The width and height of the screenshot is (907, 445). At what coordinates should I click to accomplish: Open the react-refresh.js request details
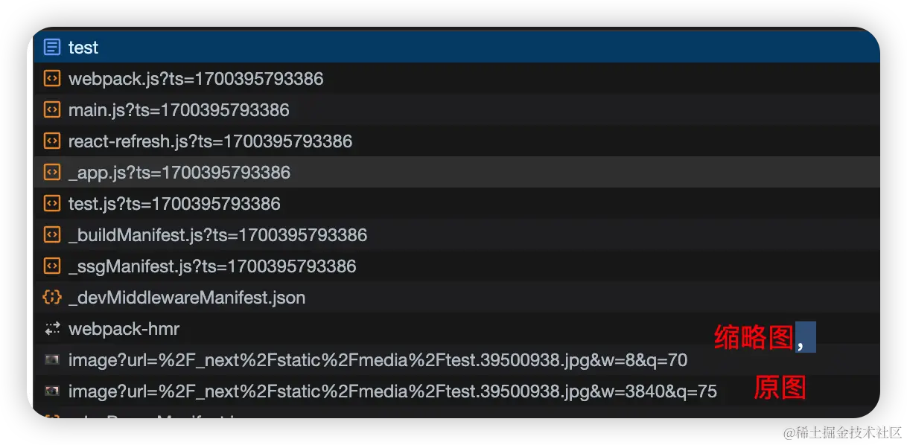point(456,141)
